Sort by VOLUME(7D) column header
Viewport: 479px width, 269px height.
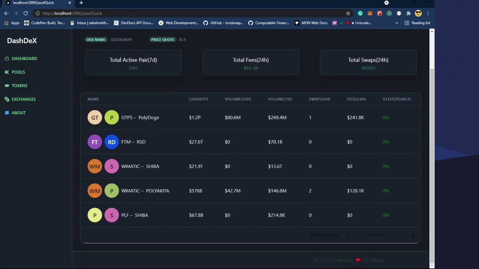coord(280,99)
